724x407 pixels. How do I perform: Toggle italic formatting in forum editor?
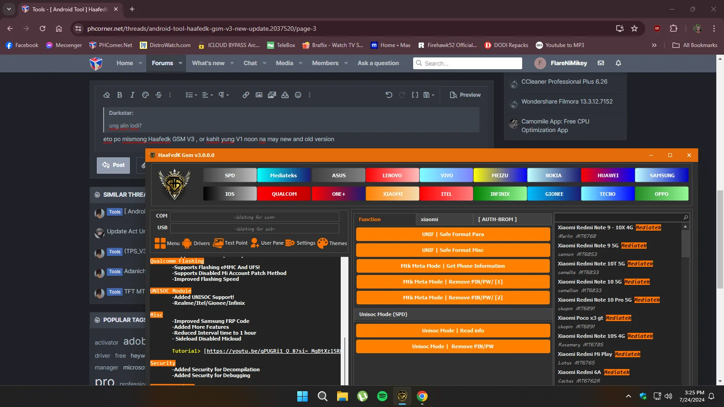point(132,95)
